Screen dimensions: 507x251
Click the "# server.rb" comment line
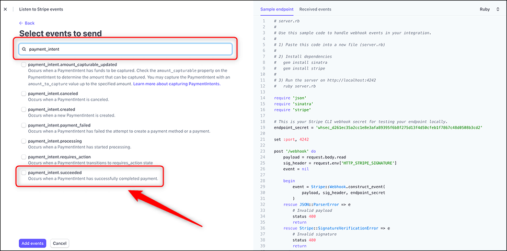[286, 21]
